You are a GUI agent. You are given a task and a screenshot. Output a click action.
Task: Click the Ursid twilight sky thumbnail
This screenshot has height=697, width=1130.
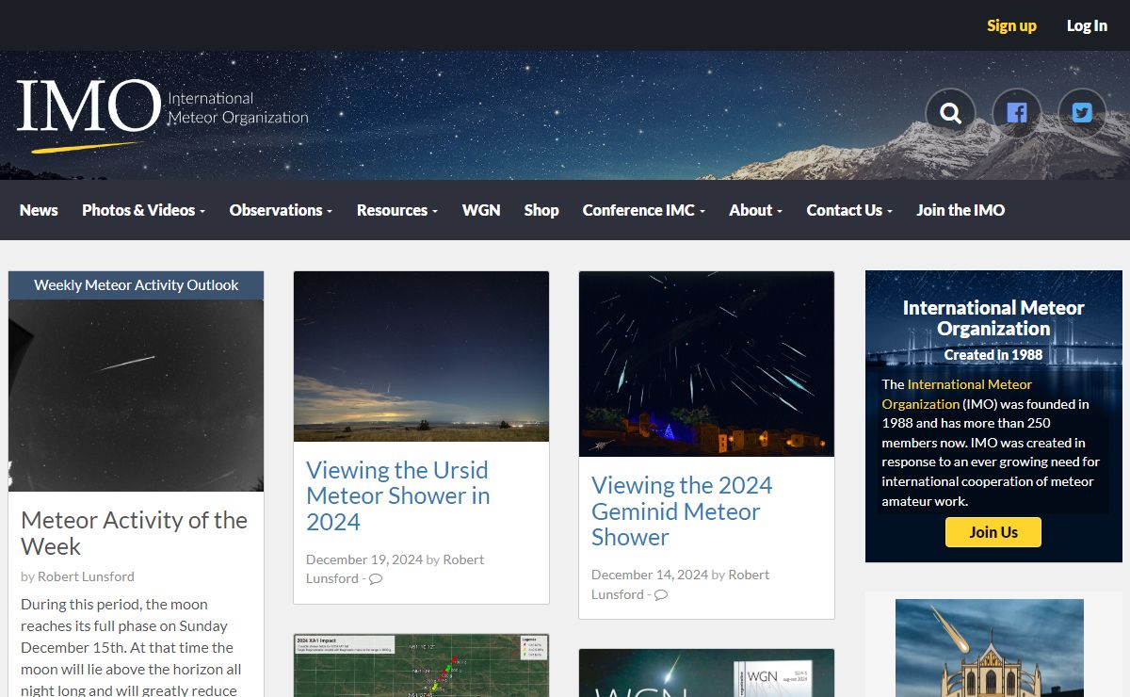click(421, 357)
